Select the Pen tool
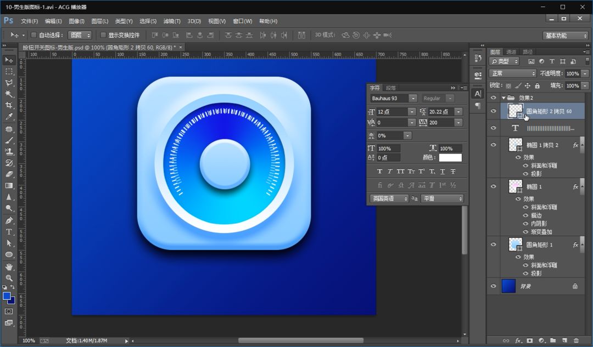Image resolution: width=593 pixels, height=347 pixels. (9, 220)
